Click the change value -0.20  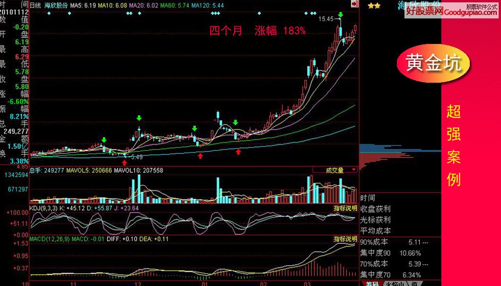(x=21, y=27)
